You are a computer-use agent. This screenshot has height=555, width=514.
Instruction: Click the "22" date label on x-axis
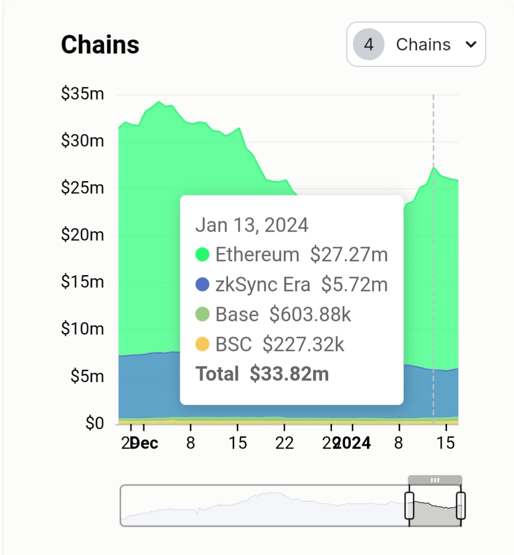(x=284, y=443)
